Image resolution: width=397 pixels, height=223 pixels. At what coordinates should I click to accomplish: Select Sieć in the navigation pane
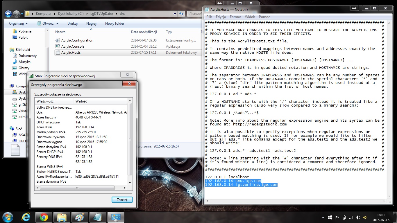pyautogui.click(x=16, y=129)
